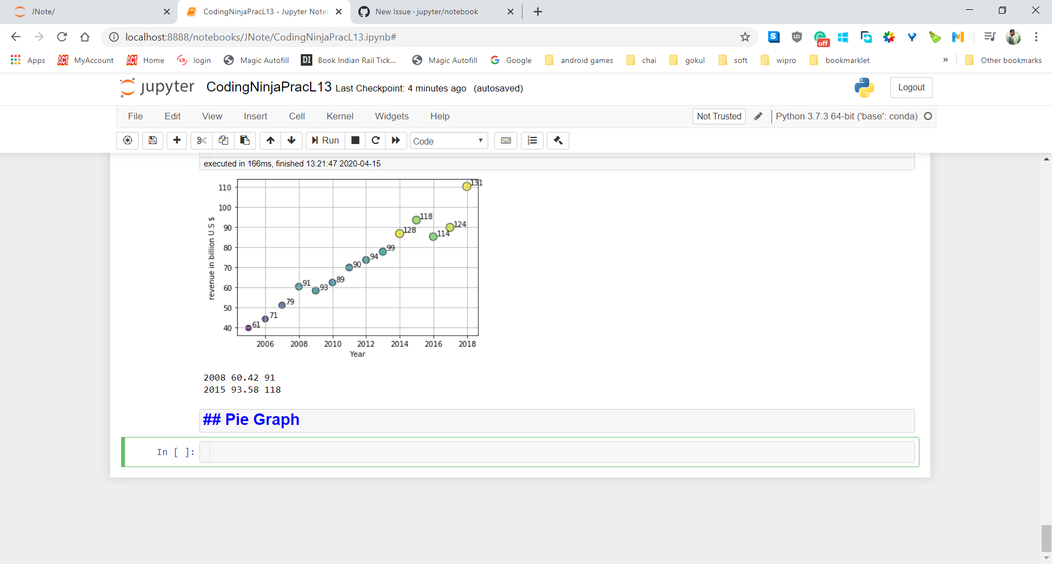The height and width of the screenshot is (564, 1052).
Task: Click the Not Trusted button
Action: coord(719,116)
